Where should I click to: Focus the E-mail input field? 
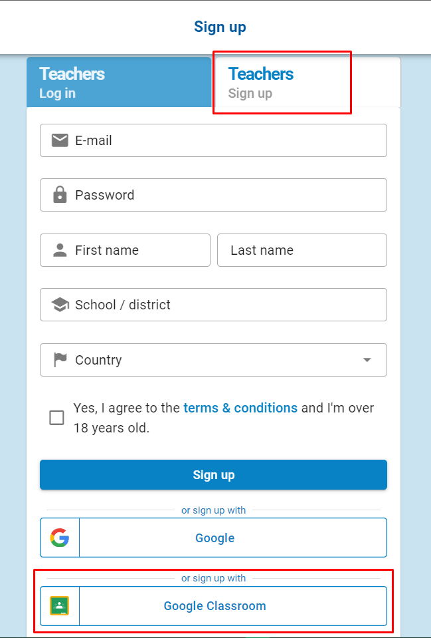[213, 140]
